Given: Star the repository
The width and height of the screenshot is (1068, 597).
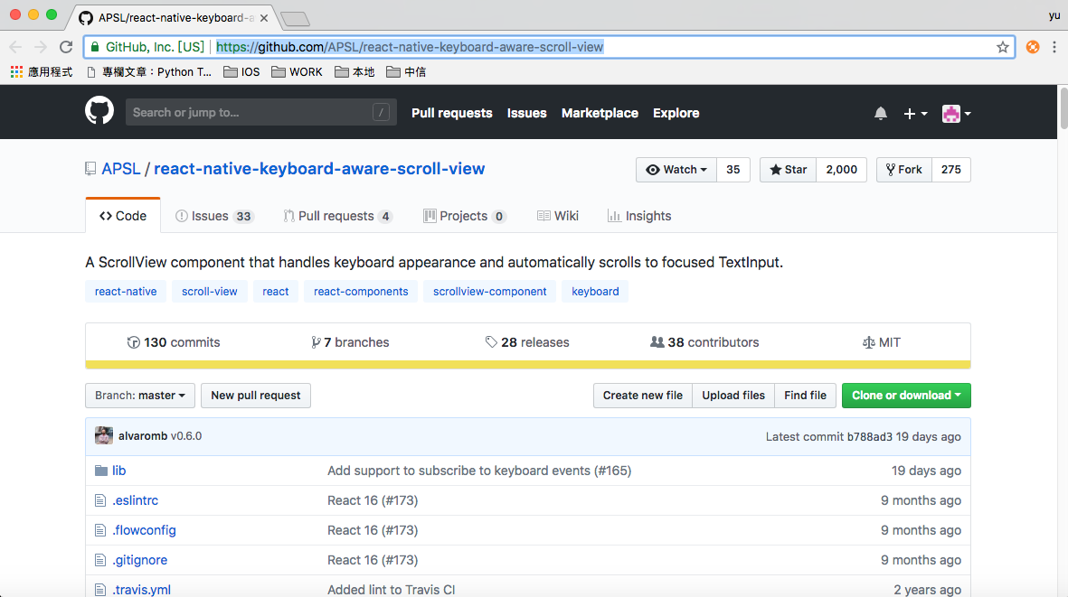Looking at the screenshot, I should [787, 169].
